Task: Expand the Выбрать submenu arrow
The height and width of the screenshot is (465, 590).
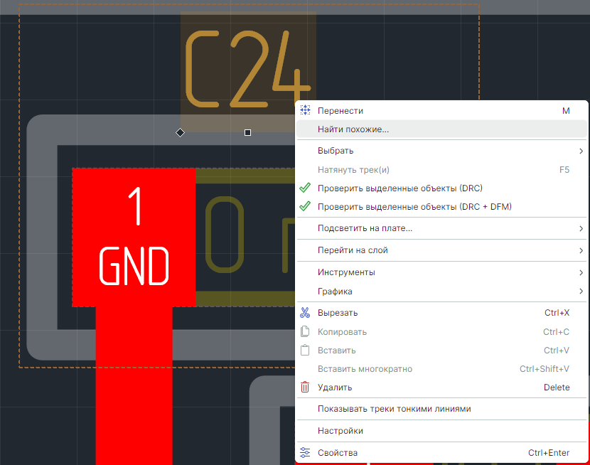Action: (x=581, y=151)
